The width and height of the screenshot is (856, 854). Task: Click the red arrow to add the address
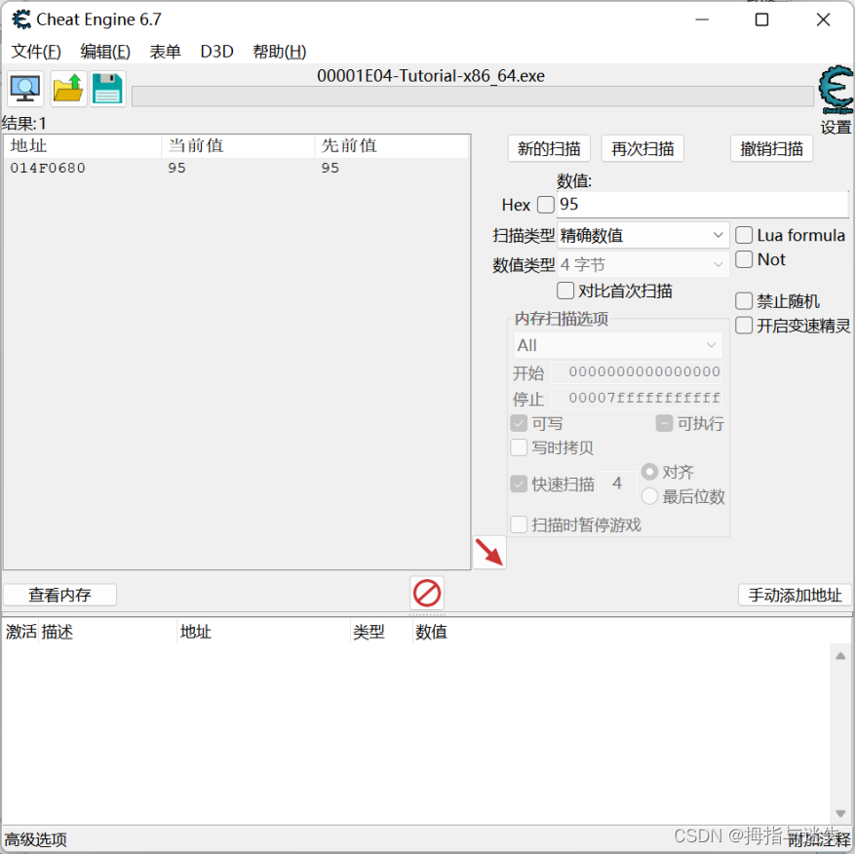tap(489, 551)
